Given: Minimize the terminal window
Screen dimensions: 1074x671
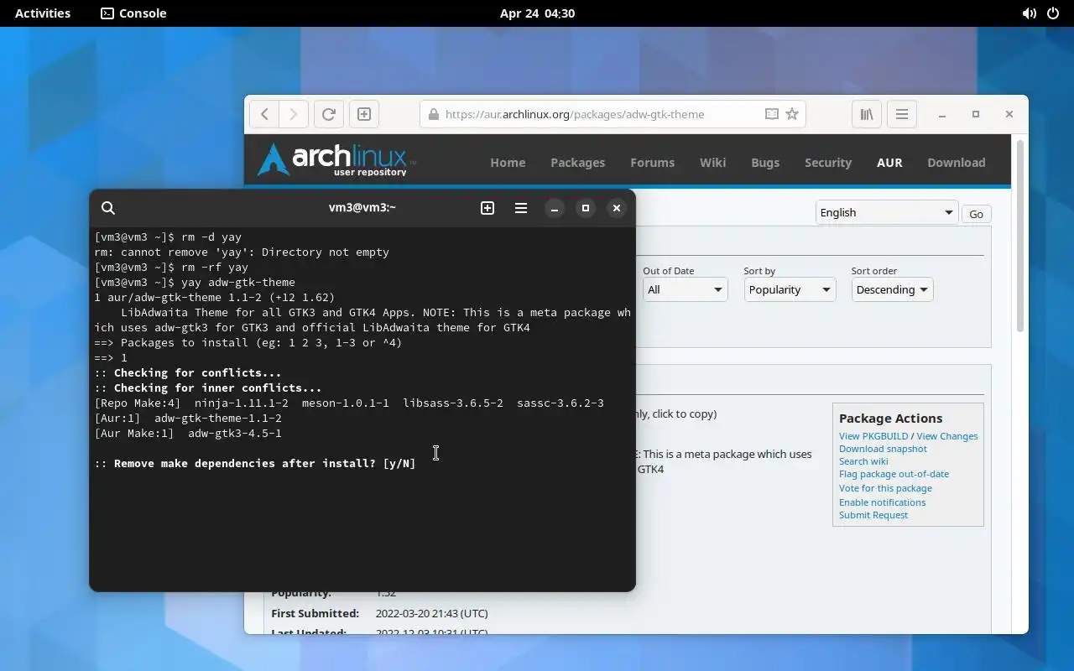Looking at the screenshot, I should click(x=555, y=208).
